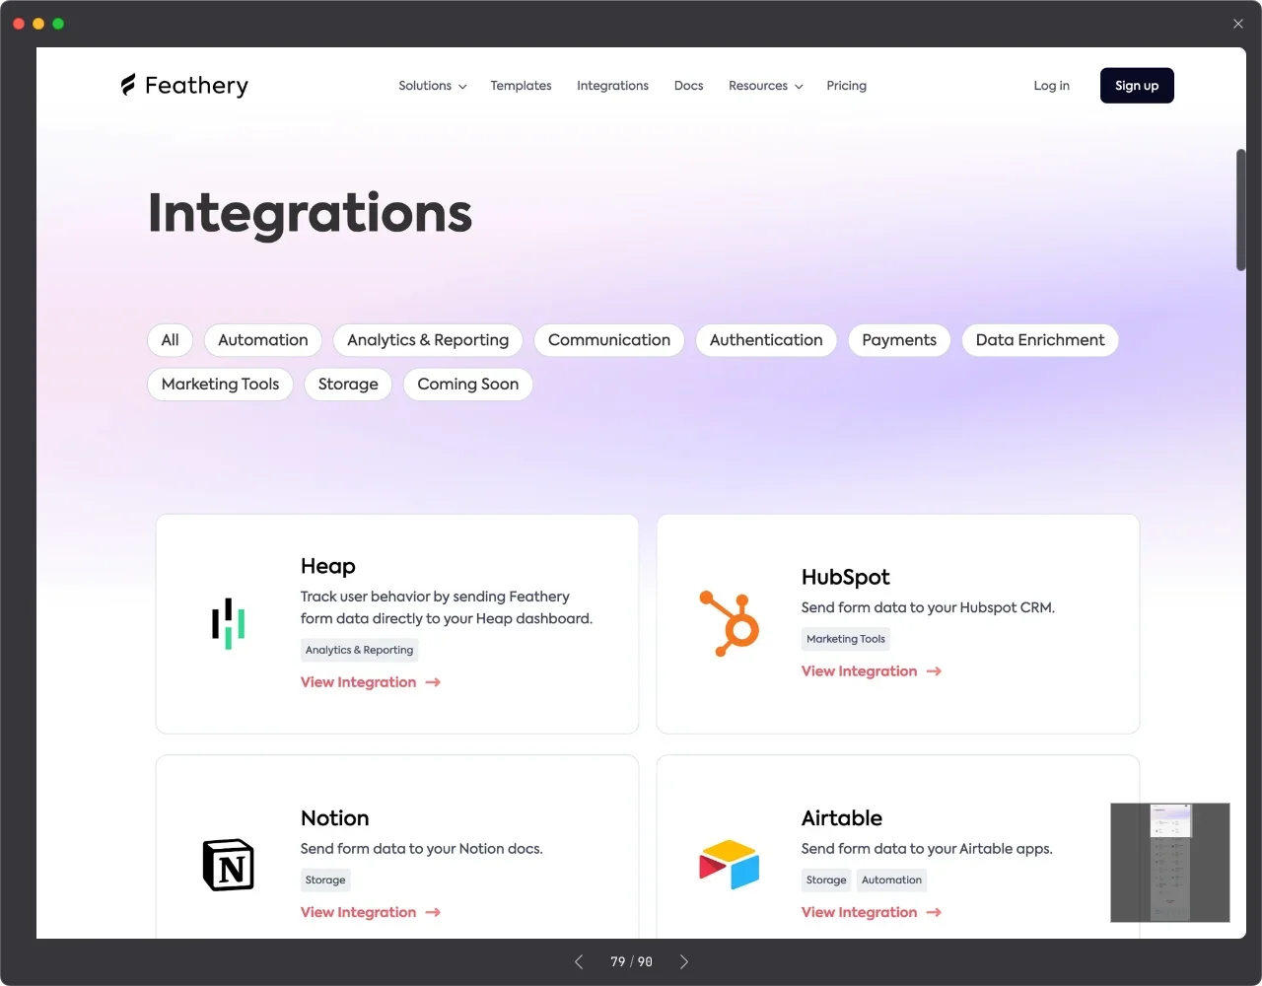Go to next slide with right chevron
1262x986 pixels.
pos(683,961)
